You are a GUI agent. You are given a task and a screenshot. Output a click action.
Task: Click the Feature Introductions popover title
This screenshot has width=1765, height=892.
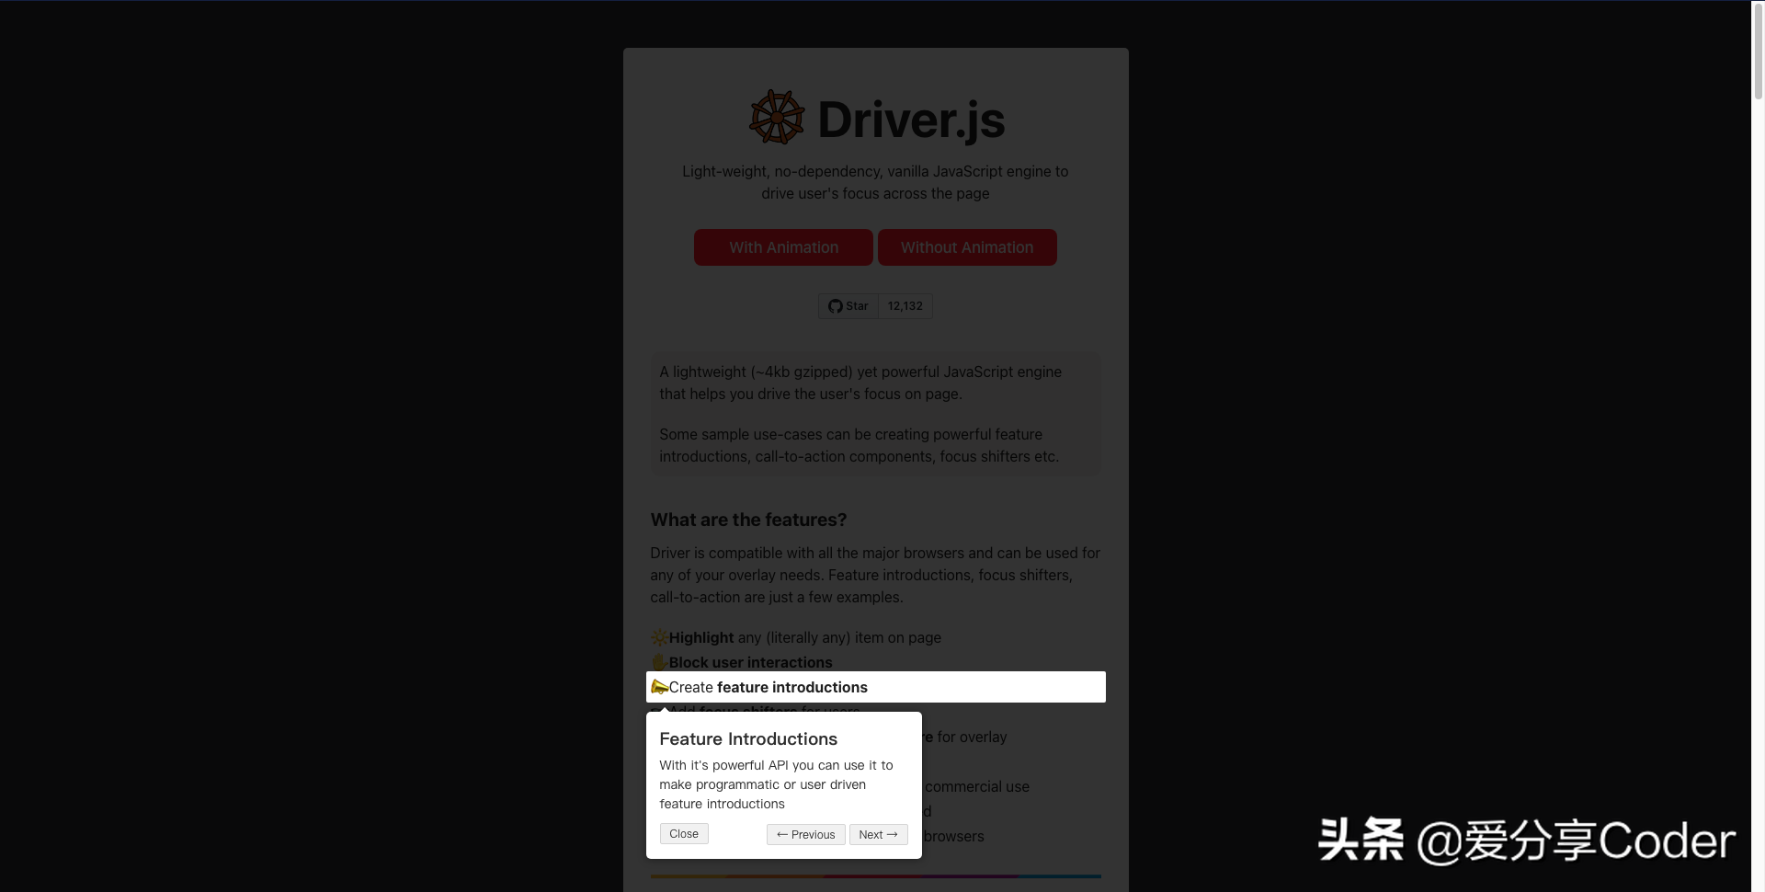tap(748, 738)
